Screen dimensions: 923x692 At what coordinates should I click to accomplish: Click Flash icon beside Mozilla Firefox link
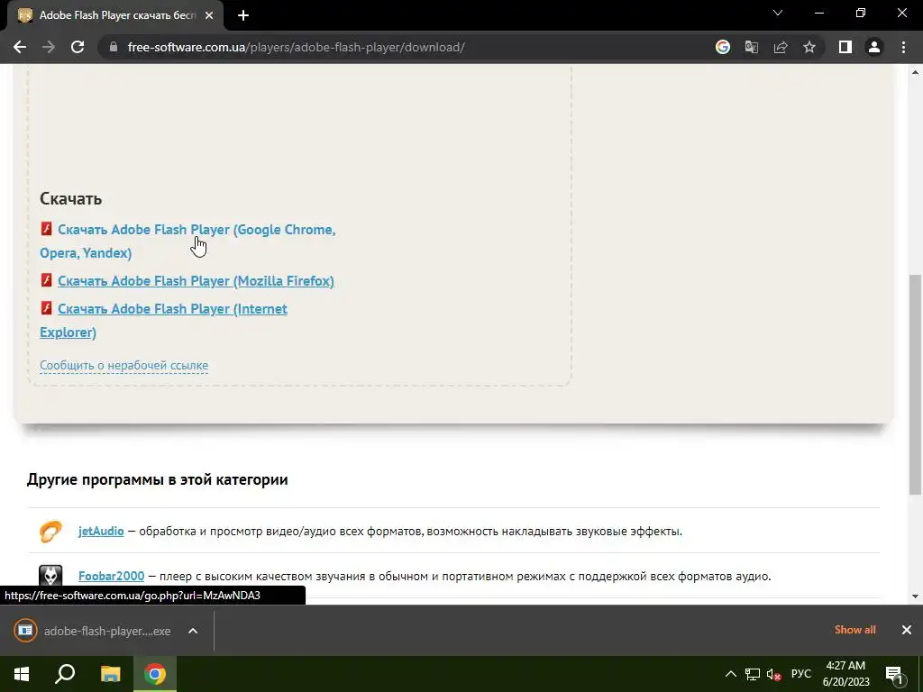click(47, 279)
